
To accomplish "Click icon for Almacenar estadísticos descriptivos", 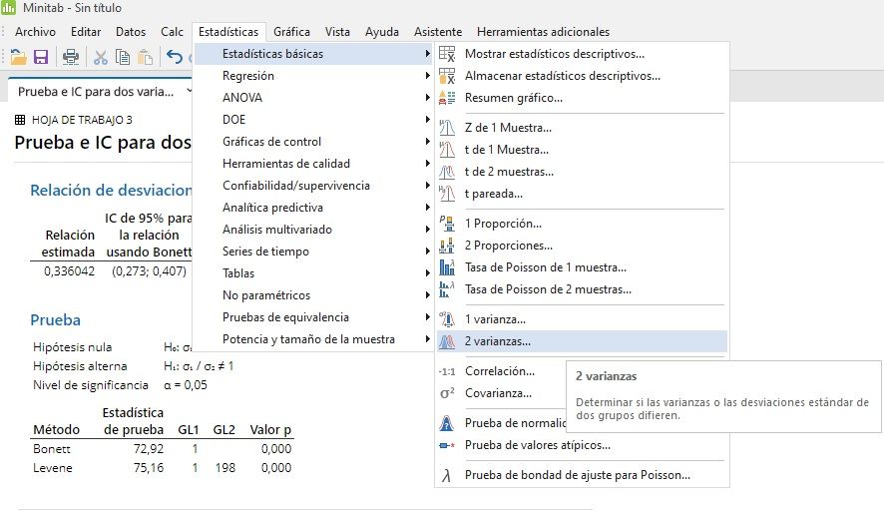I will pyautogui.click(x=447, y=76).
